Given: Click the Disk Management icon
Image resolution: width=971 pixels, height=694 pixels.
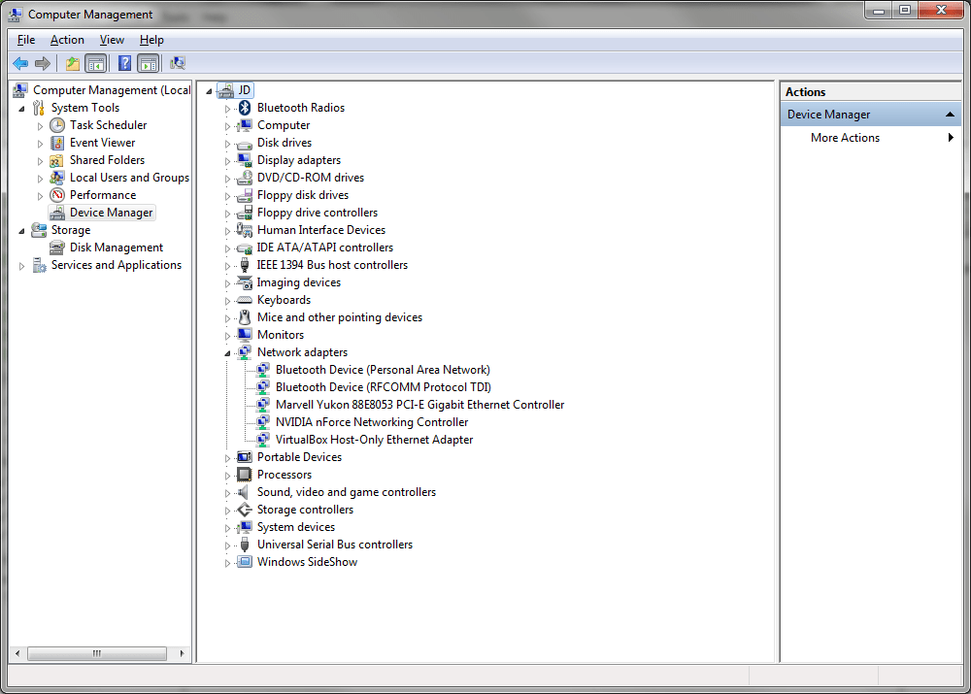Looking at the screenshot, I should click(x=57, y=248).
